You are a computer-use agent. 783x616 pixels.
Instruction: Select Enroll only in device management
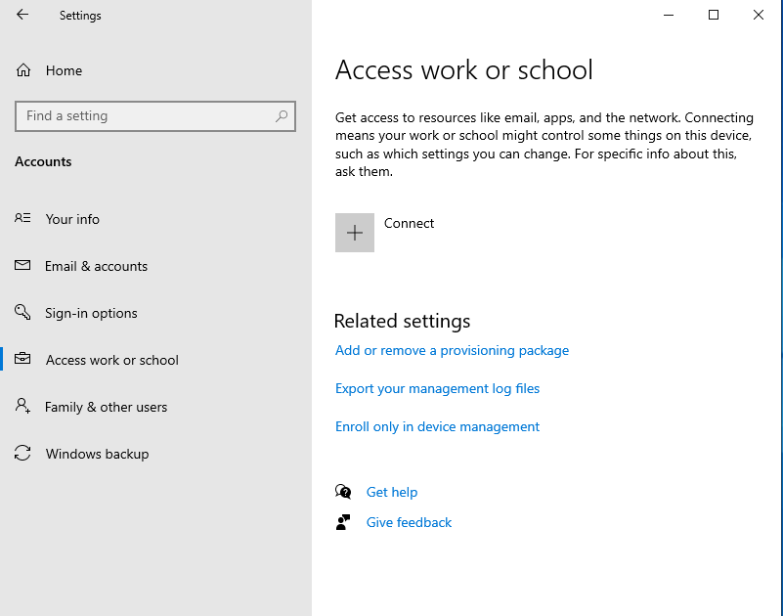(437, 426)
